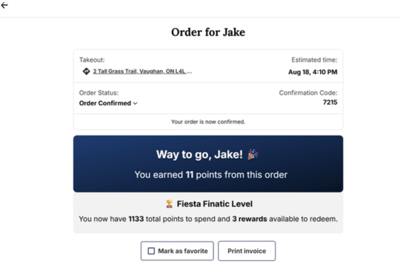Screen dimensions: 400x267
Task: Click the Way to go, Jake! banner
Action: tap(208, 164)
